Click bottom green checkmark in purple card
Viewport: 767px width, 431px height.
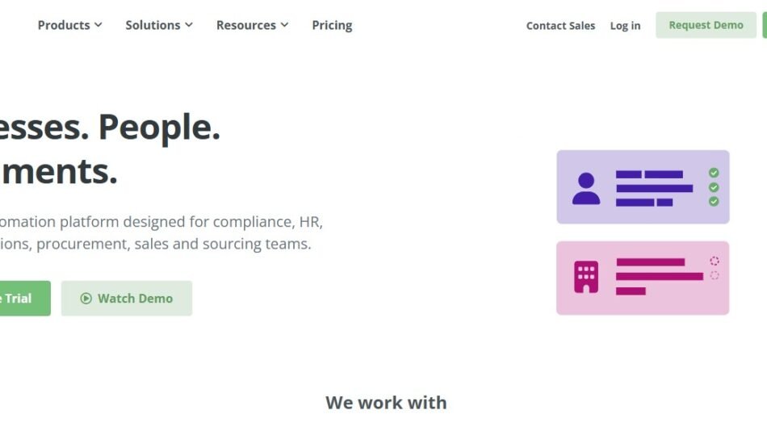point(714,201)
